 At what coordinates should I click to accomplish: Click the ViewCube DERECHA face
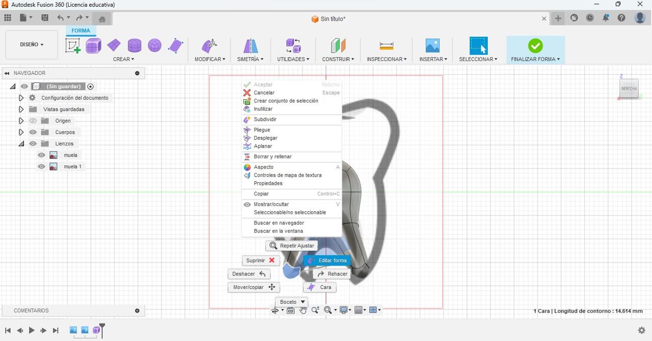pyautogui.click(x=629, y=89)
